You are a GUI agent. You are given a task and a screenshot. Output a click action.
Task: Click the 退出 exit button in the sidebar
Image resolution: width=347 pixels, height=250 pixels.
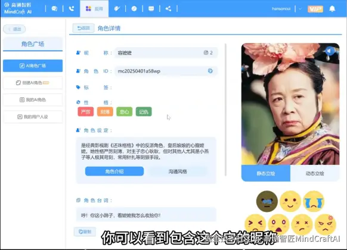tap(14, 29)
